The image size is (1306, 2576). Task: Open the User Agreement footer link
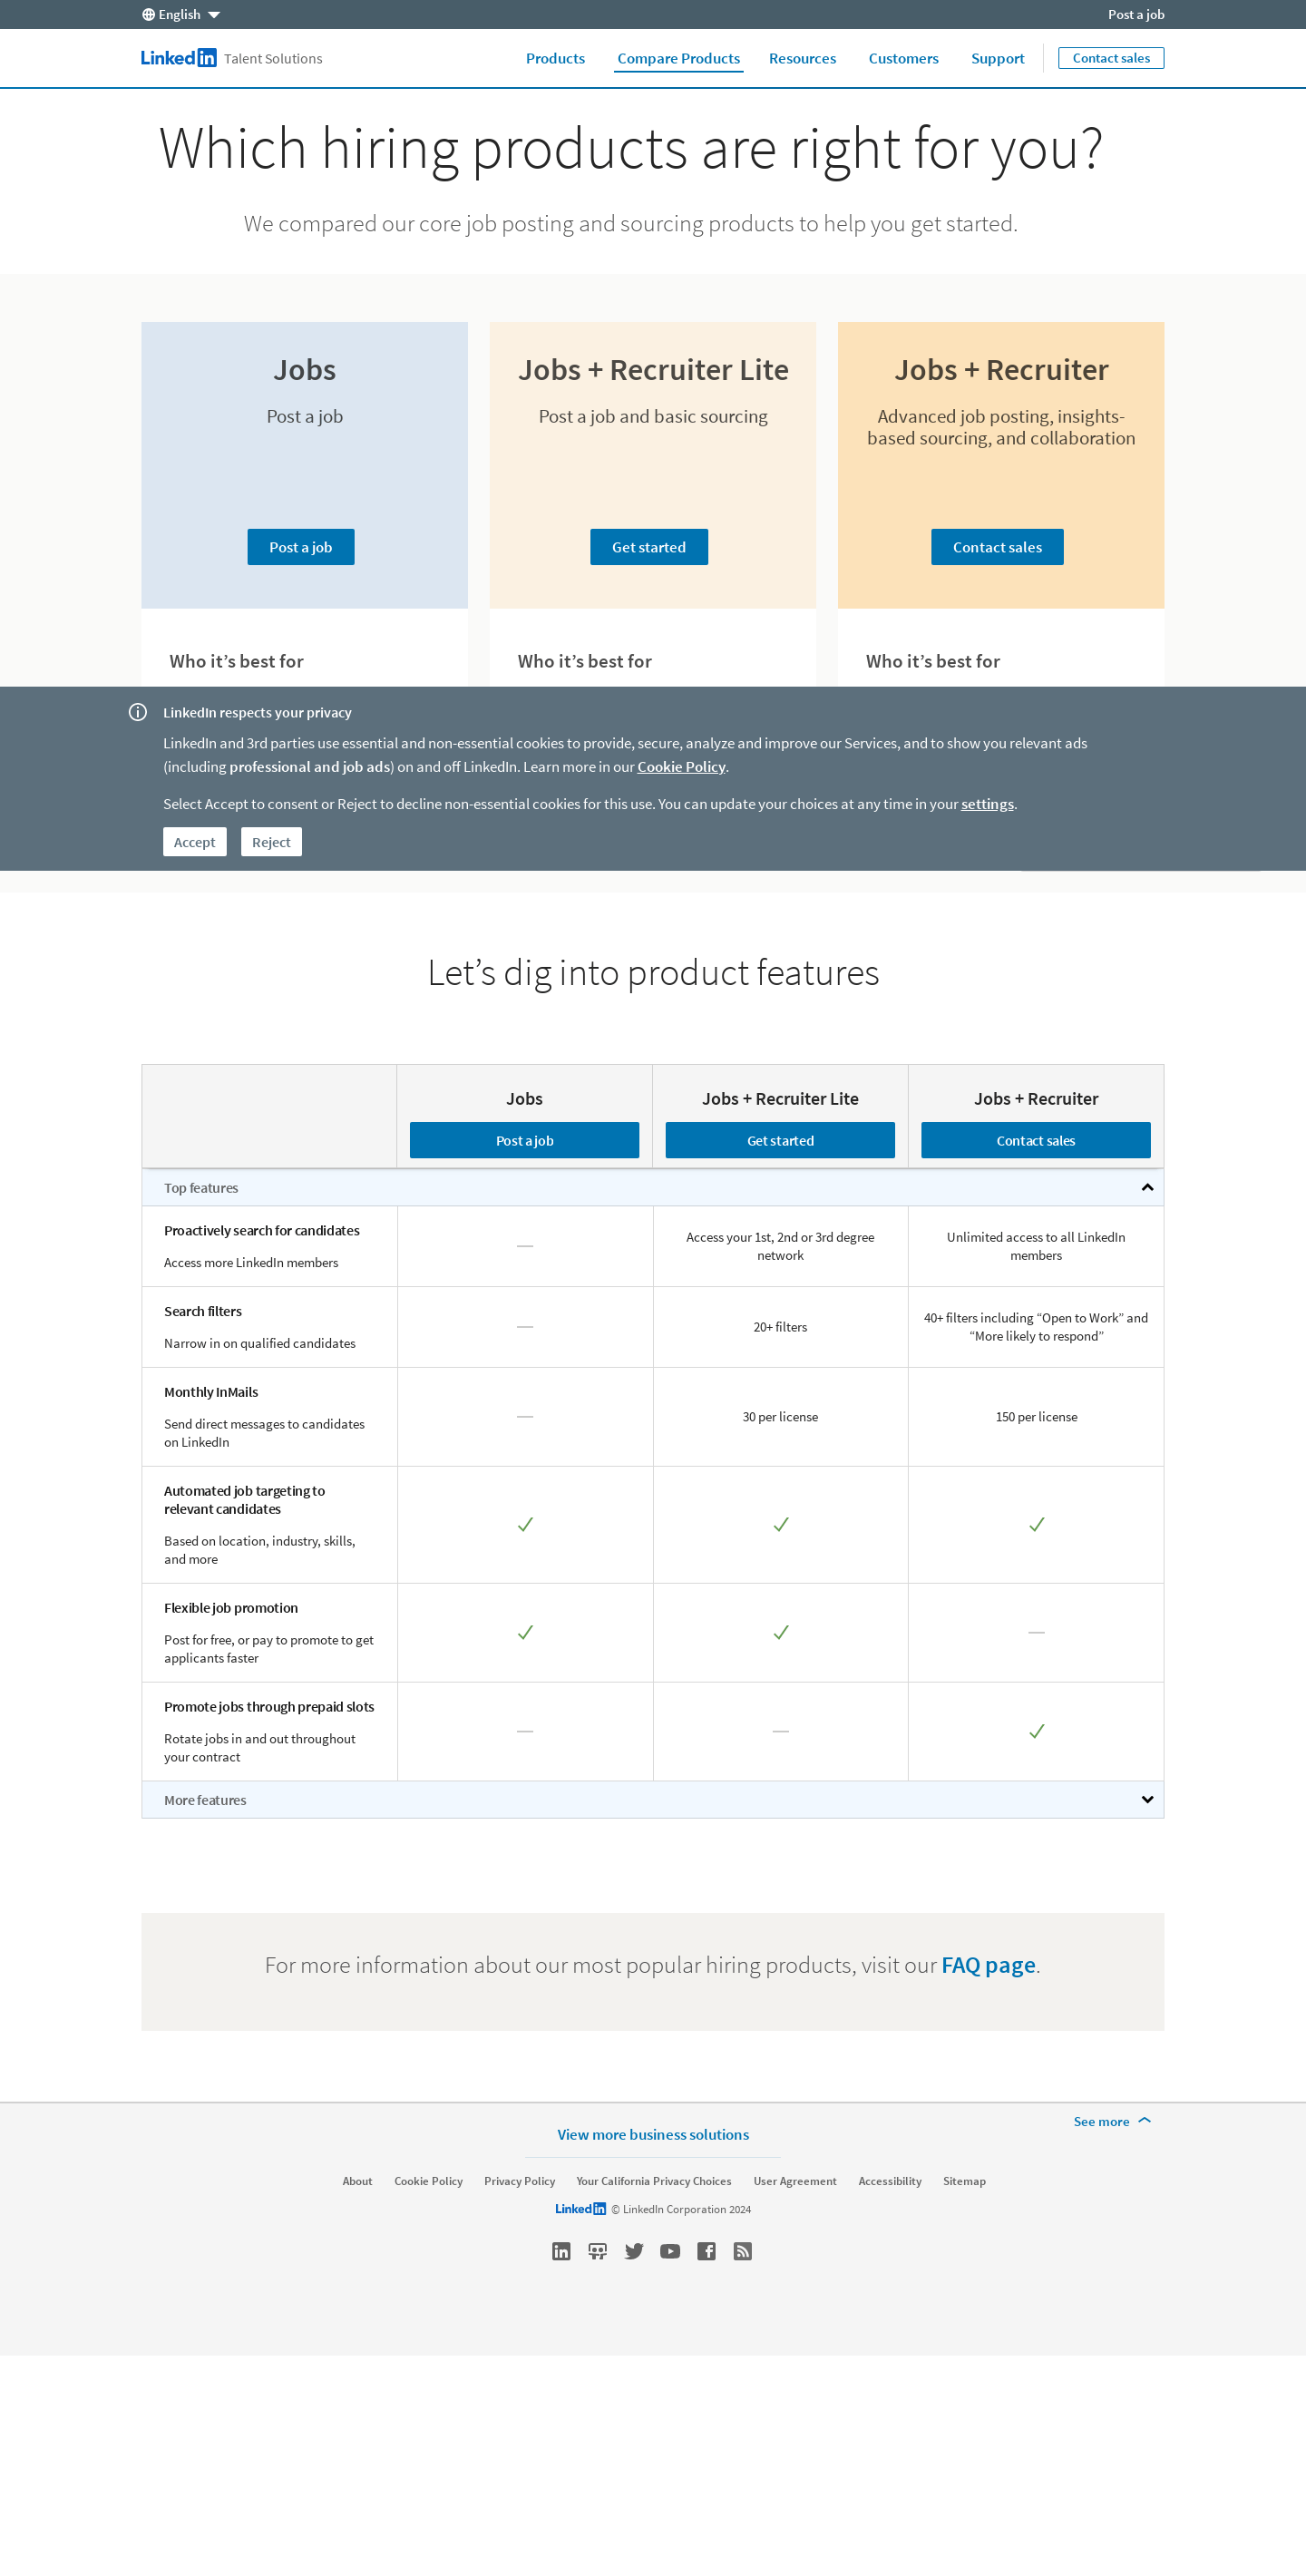795,2181
